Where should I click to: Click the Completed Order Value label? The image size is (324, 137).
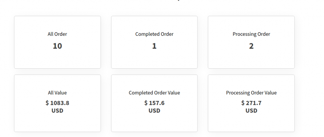(x=154, y=93)
